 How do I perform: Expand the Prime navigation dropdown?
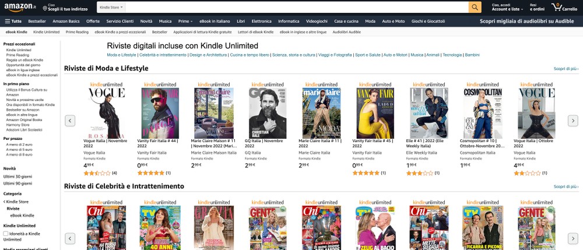pos(185,21)
